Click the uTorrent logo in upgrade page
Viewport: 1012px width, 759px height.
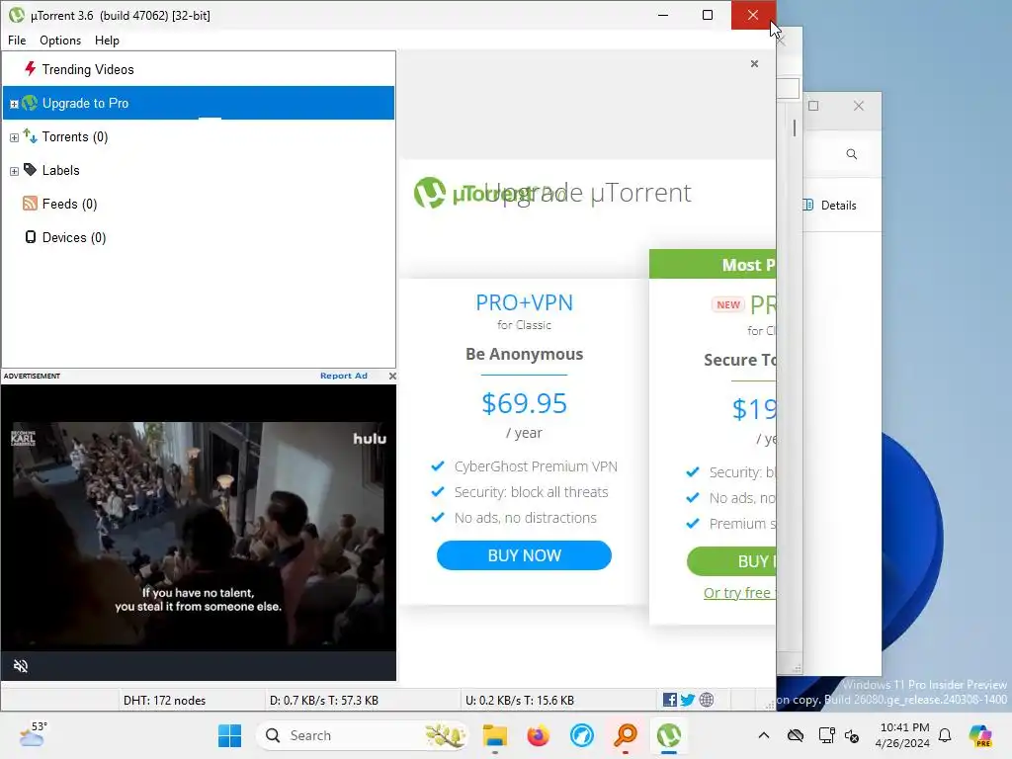coord(430,193)
